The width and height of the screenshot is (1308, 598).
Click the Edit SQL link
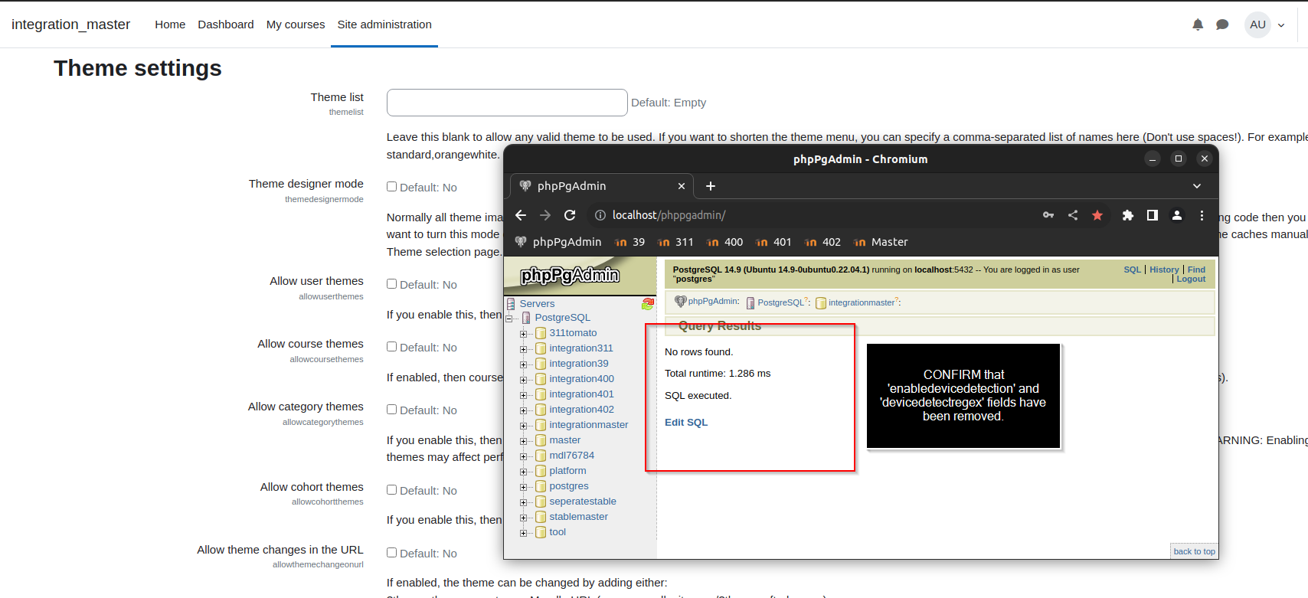click(x=686, y=423)
